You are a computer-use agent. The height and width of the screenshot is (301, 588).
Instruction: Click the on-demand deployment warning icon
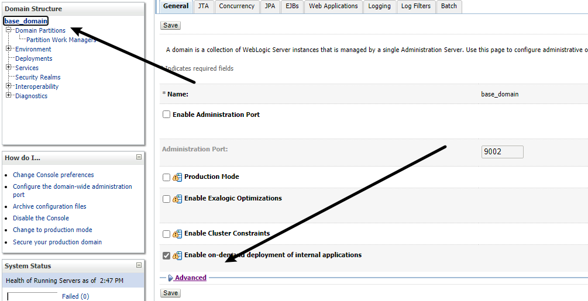(x=177, y=255)
